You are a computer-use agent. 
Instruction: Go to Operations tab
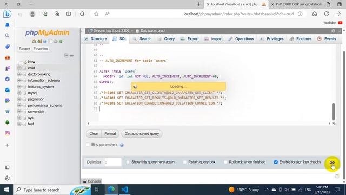point(241,39)
